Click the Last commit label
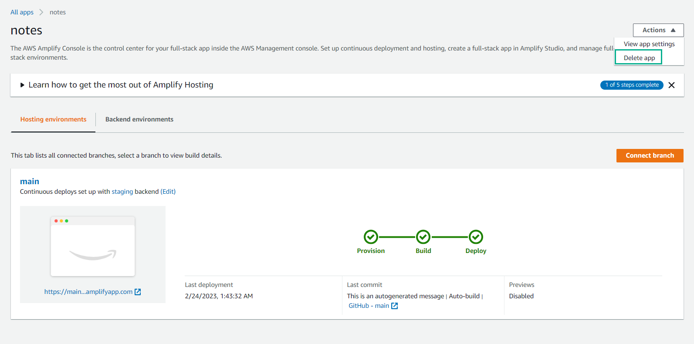The image size is (694, 344). tap(364, 285)
